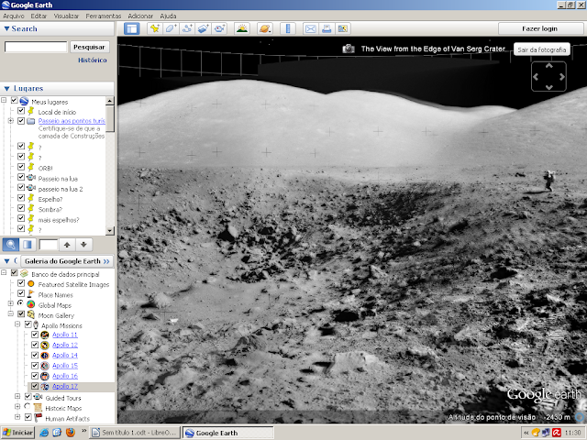Toggle the sidebar visibility button

(x=132, y=28)
